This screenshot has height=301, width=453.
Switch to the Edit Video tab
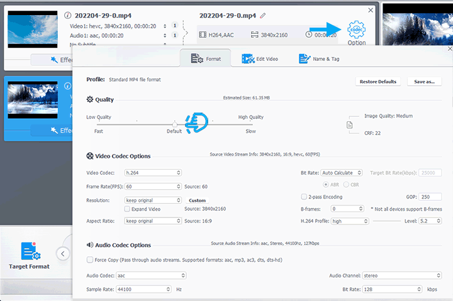pyautogui.click(x=260, y=58)
